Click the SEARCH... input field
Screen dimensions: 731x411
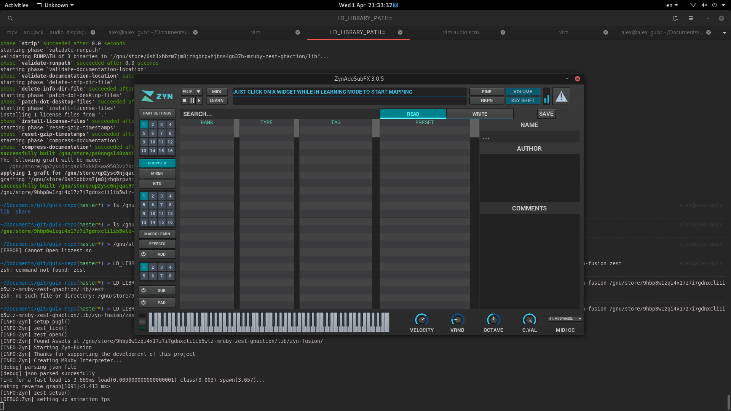coord(280,114)
